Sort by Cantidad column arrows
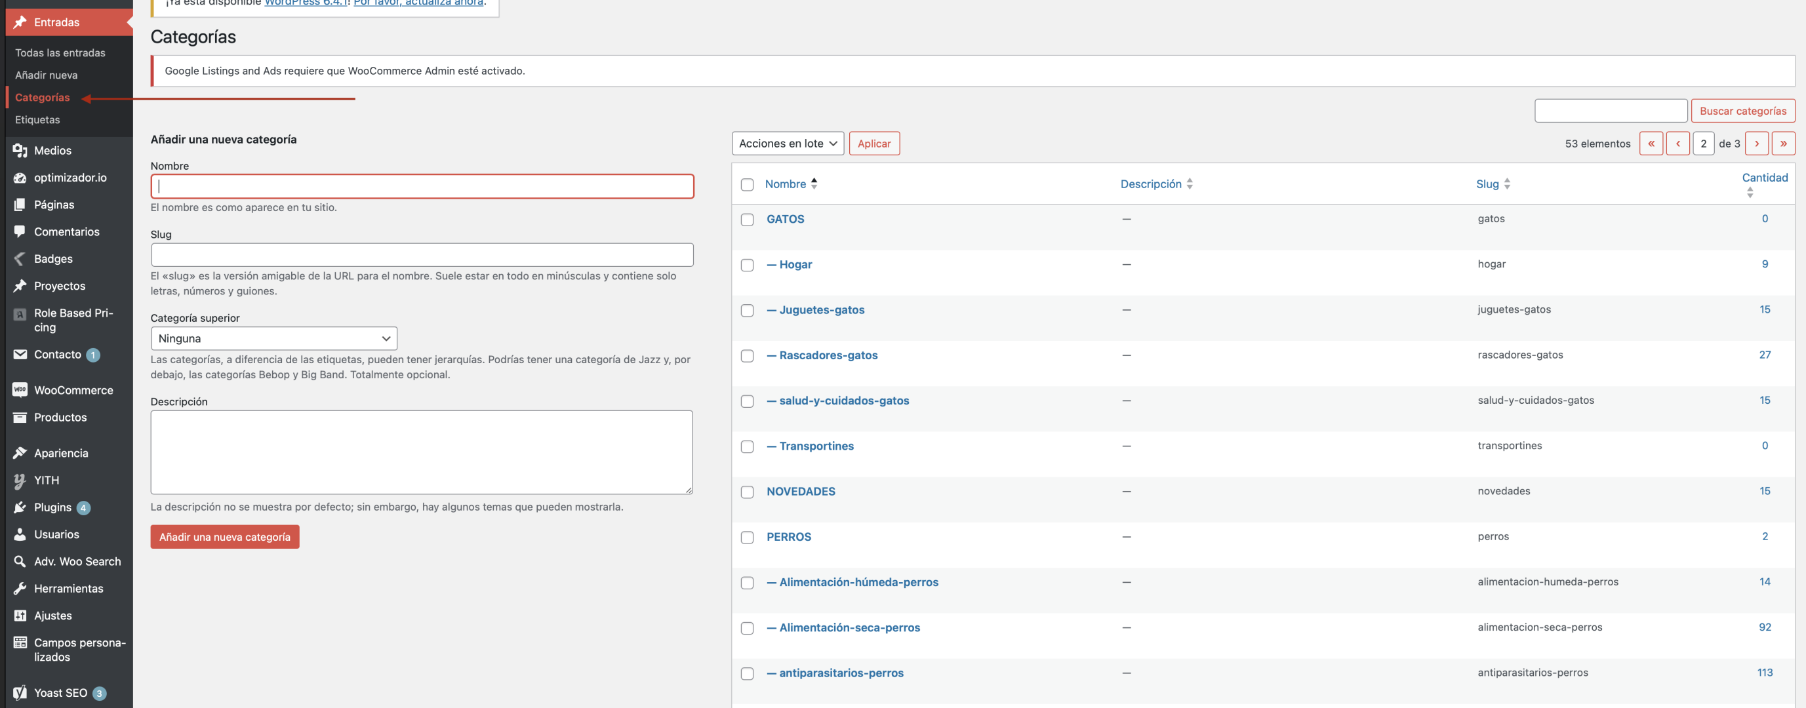Screen dimensions: 1806x708 click(1750, 192)
